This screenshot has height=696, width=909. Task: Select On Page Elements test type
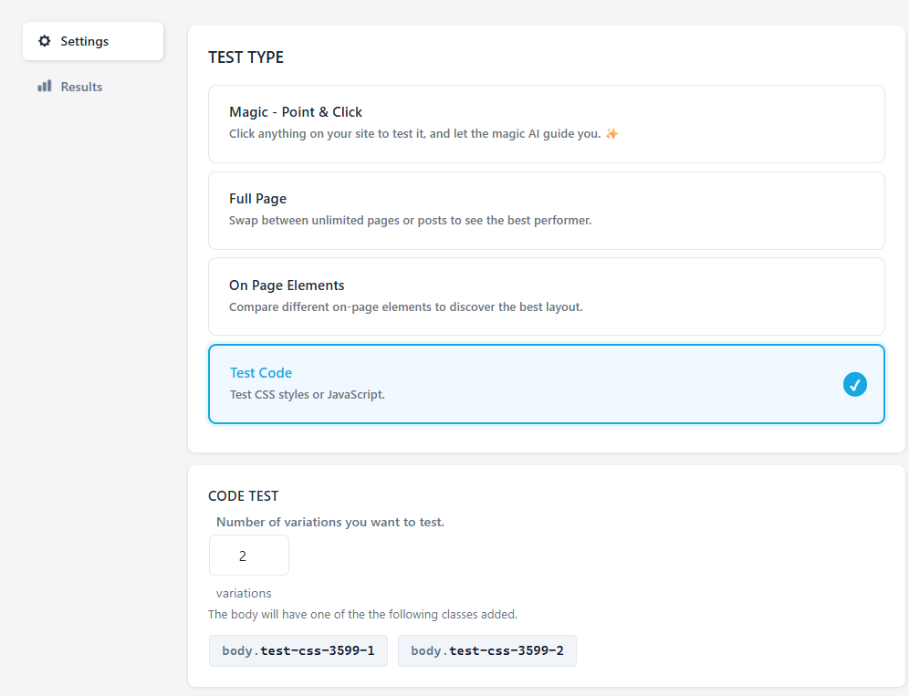(546, 296)
